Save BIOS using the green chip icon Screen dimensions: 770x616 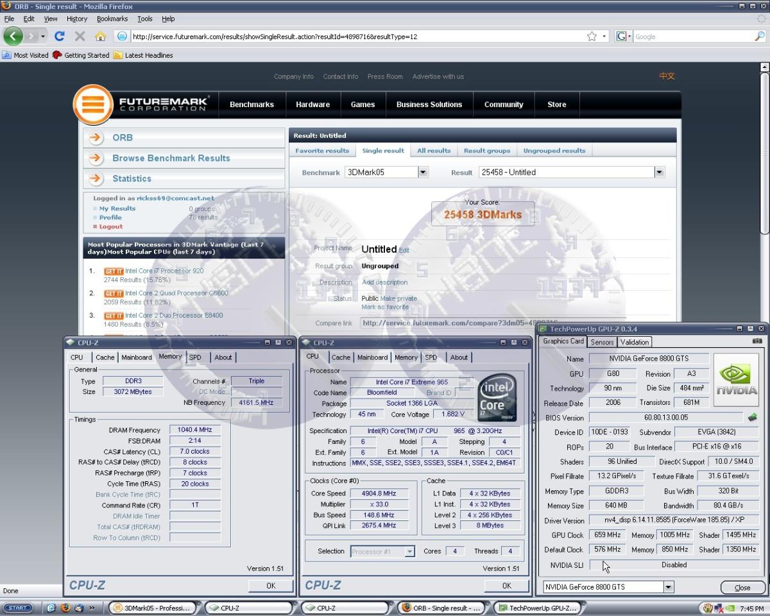tap(752, 418)
